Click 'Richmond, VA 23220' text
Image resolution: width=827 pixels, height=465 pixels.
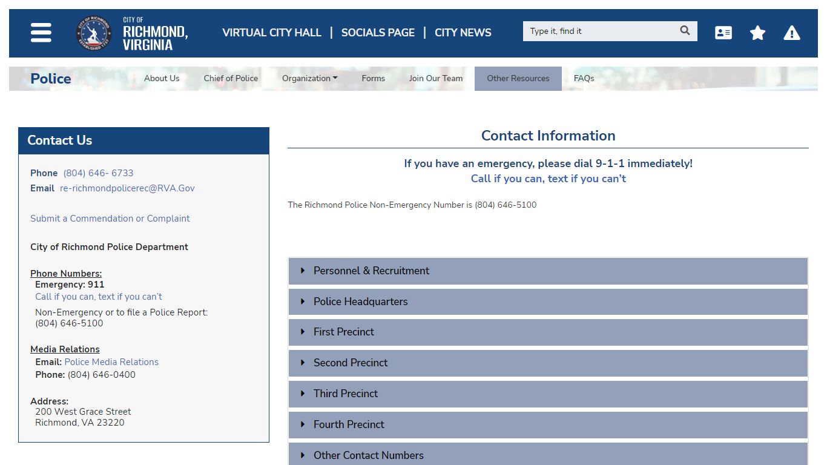click(x=80, y=423)
